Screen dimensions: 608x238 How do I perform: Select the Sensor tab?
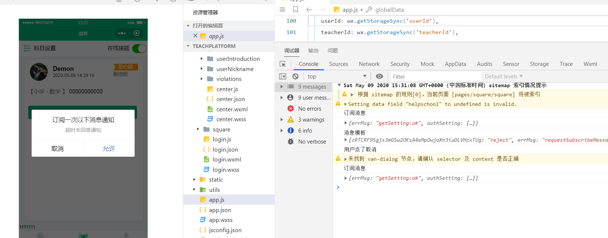pos(511,64)
